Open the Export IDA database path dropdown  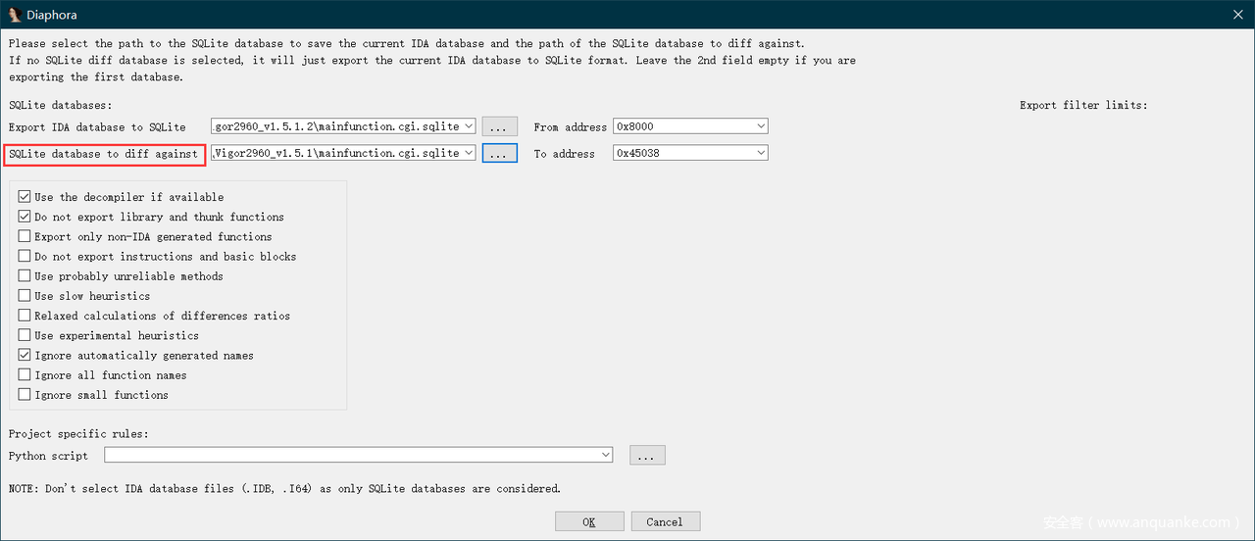coord(468,126)
